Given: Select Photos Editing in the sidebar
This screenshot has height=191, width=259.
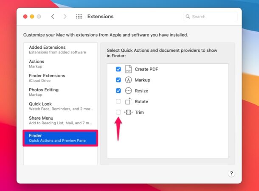Looking at the screenshot, I should [x=60, y=92].
